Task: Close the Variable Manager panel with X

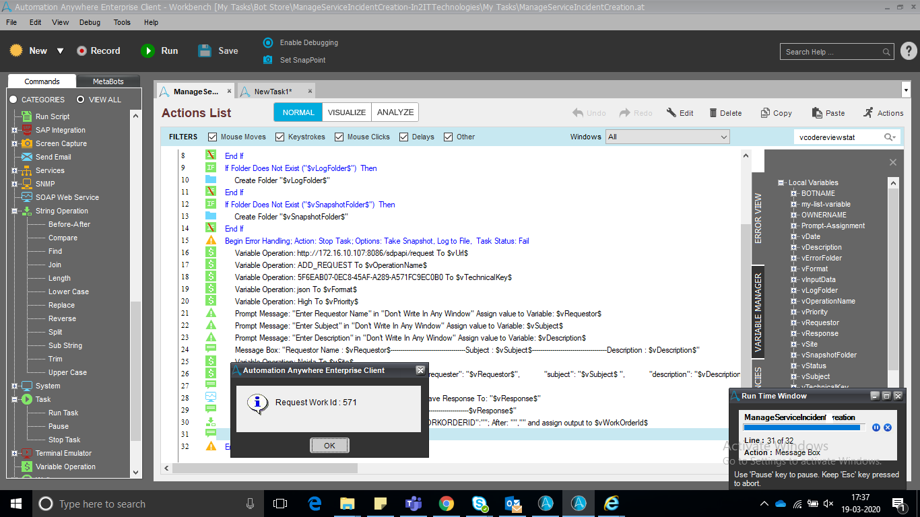Action: (x=893, y=162)
